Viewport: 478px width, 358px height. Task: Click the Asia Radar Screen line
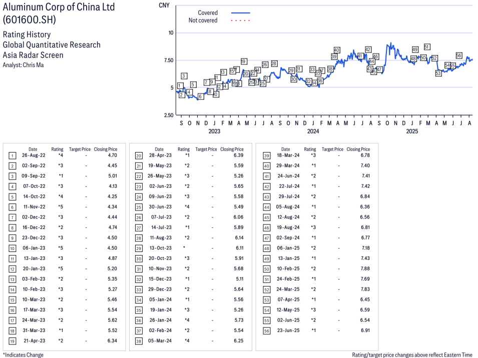(x=33, y=55)
